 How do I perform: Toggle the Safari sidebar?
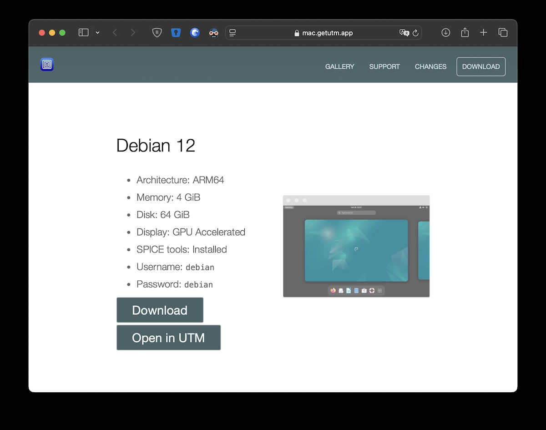coord(83,33)
